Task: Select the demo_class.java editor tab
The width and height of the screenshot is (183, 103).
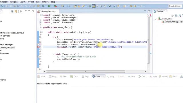Action: (x=48, y=11)
